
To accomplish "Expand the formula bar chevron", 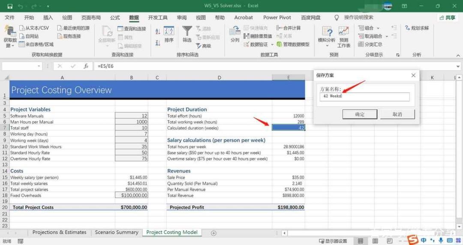I will tap(458, 66).
